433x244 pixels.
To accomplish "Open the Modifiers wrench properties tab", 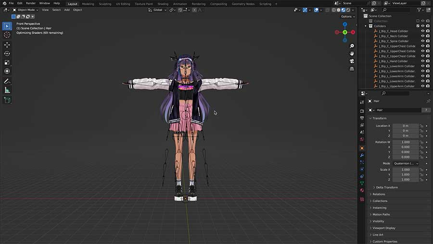I will point(362,155).
